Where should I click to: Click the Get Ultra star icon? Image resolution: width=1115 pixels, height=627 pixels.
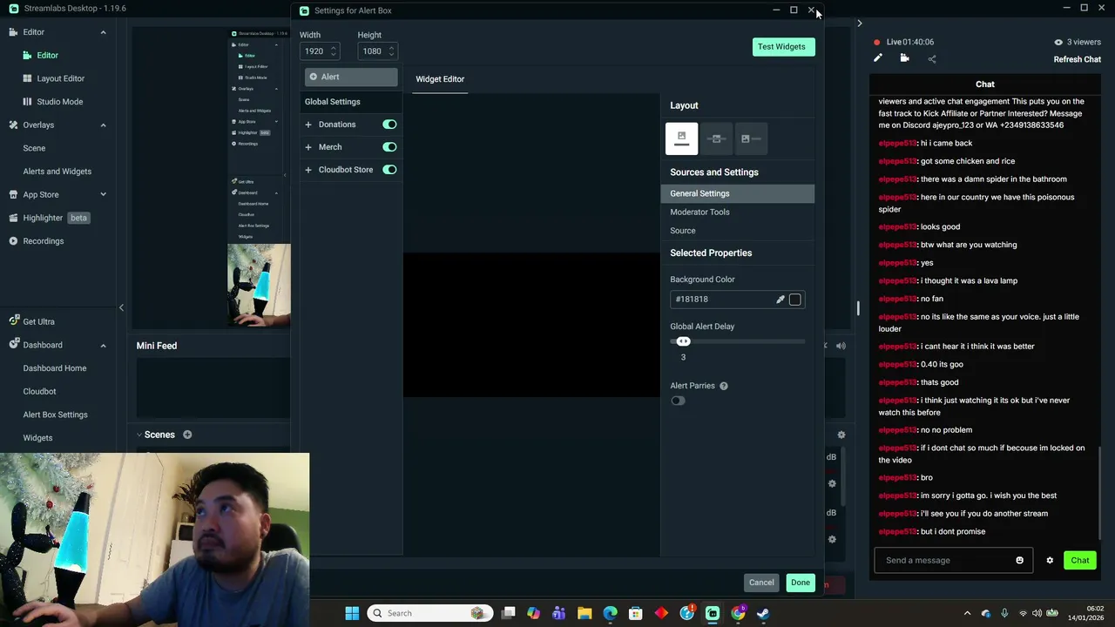[13, 321]
